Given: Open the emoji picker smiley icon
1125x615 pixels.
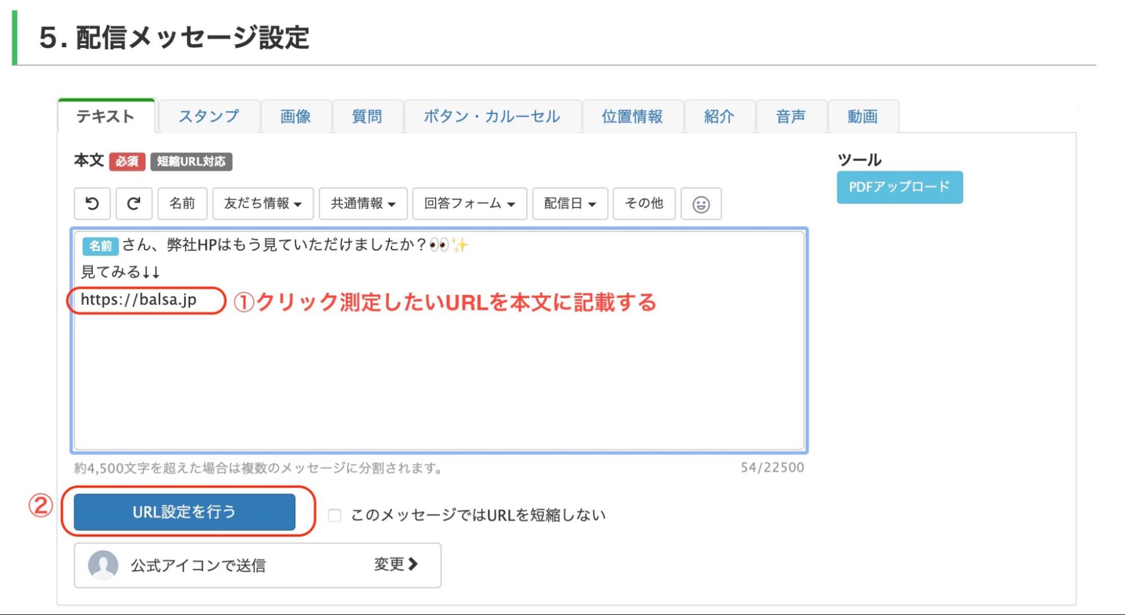Looking at the screenshot, I should tap(702, 204).
